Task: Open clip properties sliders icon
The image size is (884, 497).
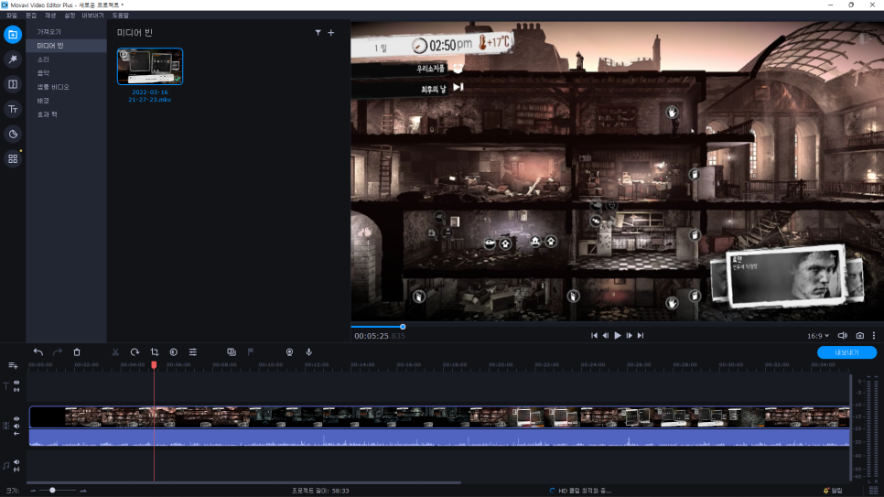Action: click(193, 352)
